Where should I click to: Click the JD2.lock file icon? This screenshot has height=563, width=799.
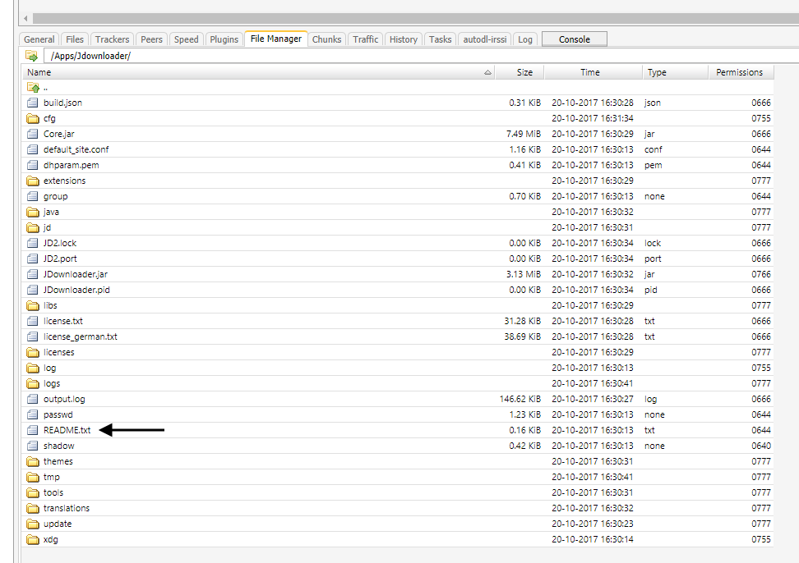tap(33, 243)
